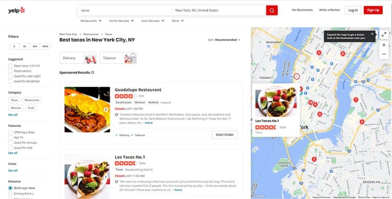
Task: Zoom out on the map
Action: click(x=384, y=54)
